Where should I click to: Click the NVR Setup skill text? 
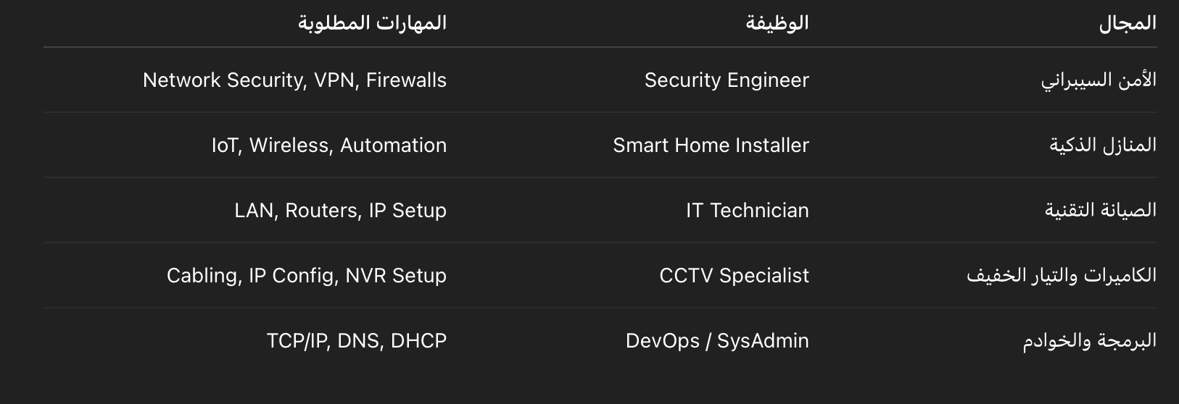[396, 276]
